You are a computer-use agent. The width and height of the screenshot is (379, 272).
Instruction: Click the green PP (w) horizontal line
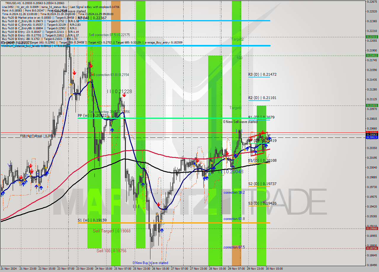(174, 118)
